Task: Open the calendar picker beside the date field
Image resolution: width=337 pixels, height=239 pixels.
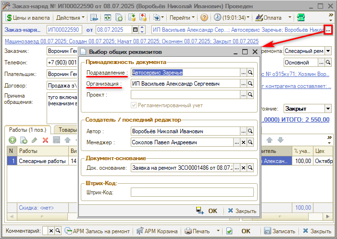Action: [142, 30]
